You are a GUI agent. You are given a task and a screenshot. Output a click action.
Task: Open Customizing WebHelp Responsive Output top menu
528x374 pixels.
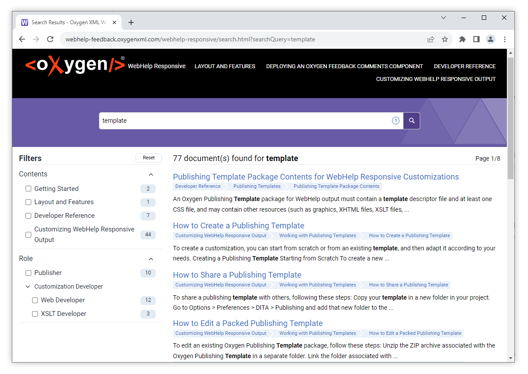coord(436,79)
